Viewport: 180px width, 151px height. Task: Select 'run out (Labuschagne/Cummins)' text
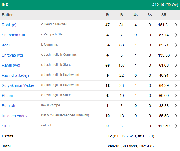click(x=65, y=115)
